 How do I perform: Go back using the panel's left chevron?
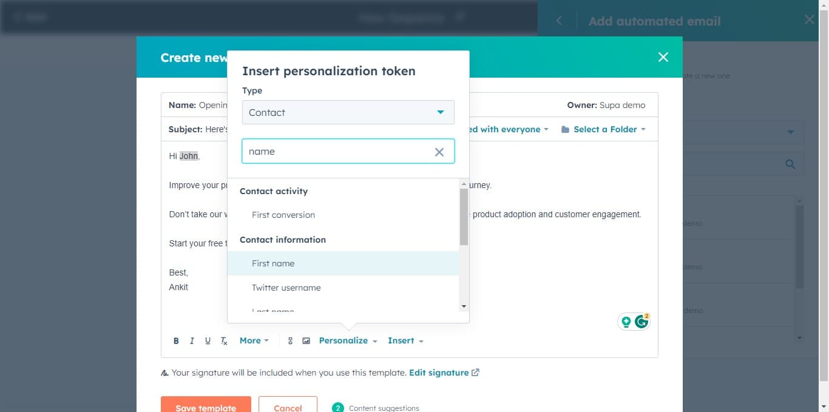[559, 21]
